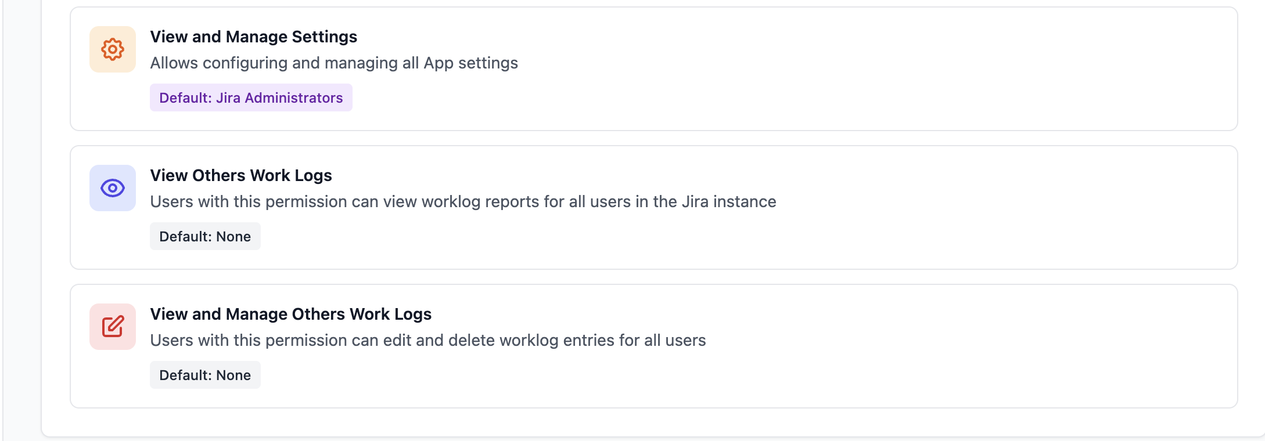Click the red pencil edit icon

113,327
